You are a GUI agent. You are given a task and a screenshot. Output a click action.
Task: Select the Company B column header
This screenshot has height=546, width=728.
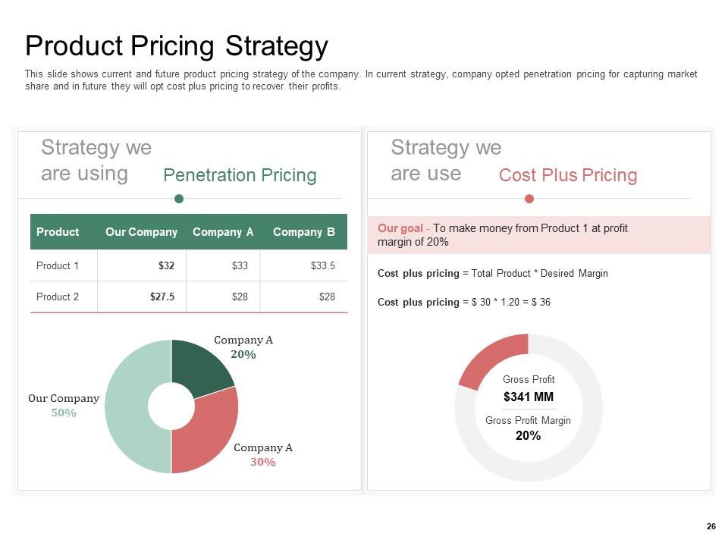pos(303,232)
